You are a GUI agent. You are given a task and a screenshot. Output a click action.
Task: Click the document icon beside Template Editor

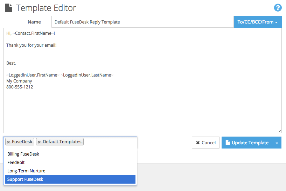8,8
